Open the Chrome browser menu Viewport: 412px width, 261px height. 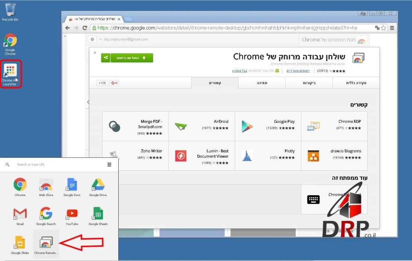coord(391,28)
